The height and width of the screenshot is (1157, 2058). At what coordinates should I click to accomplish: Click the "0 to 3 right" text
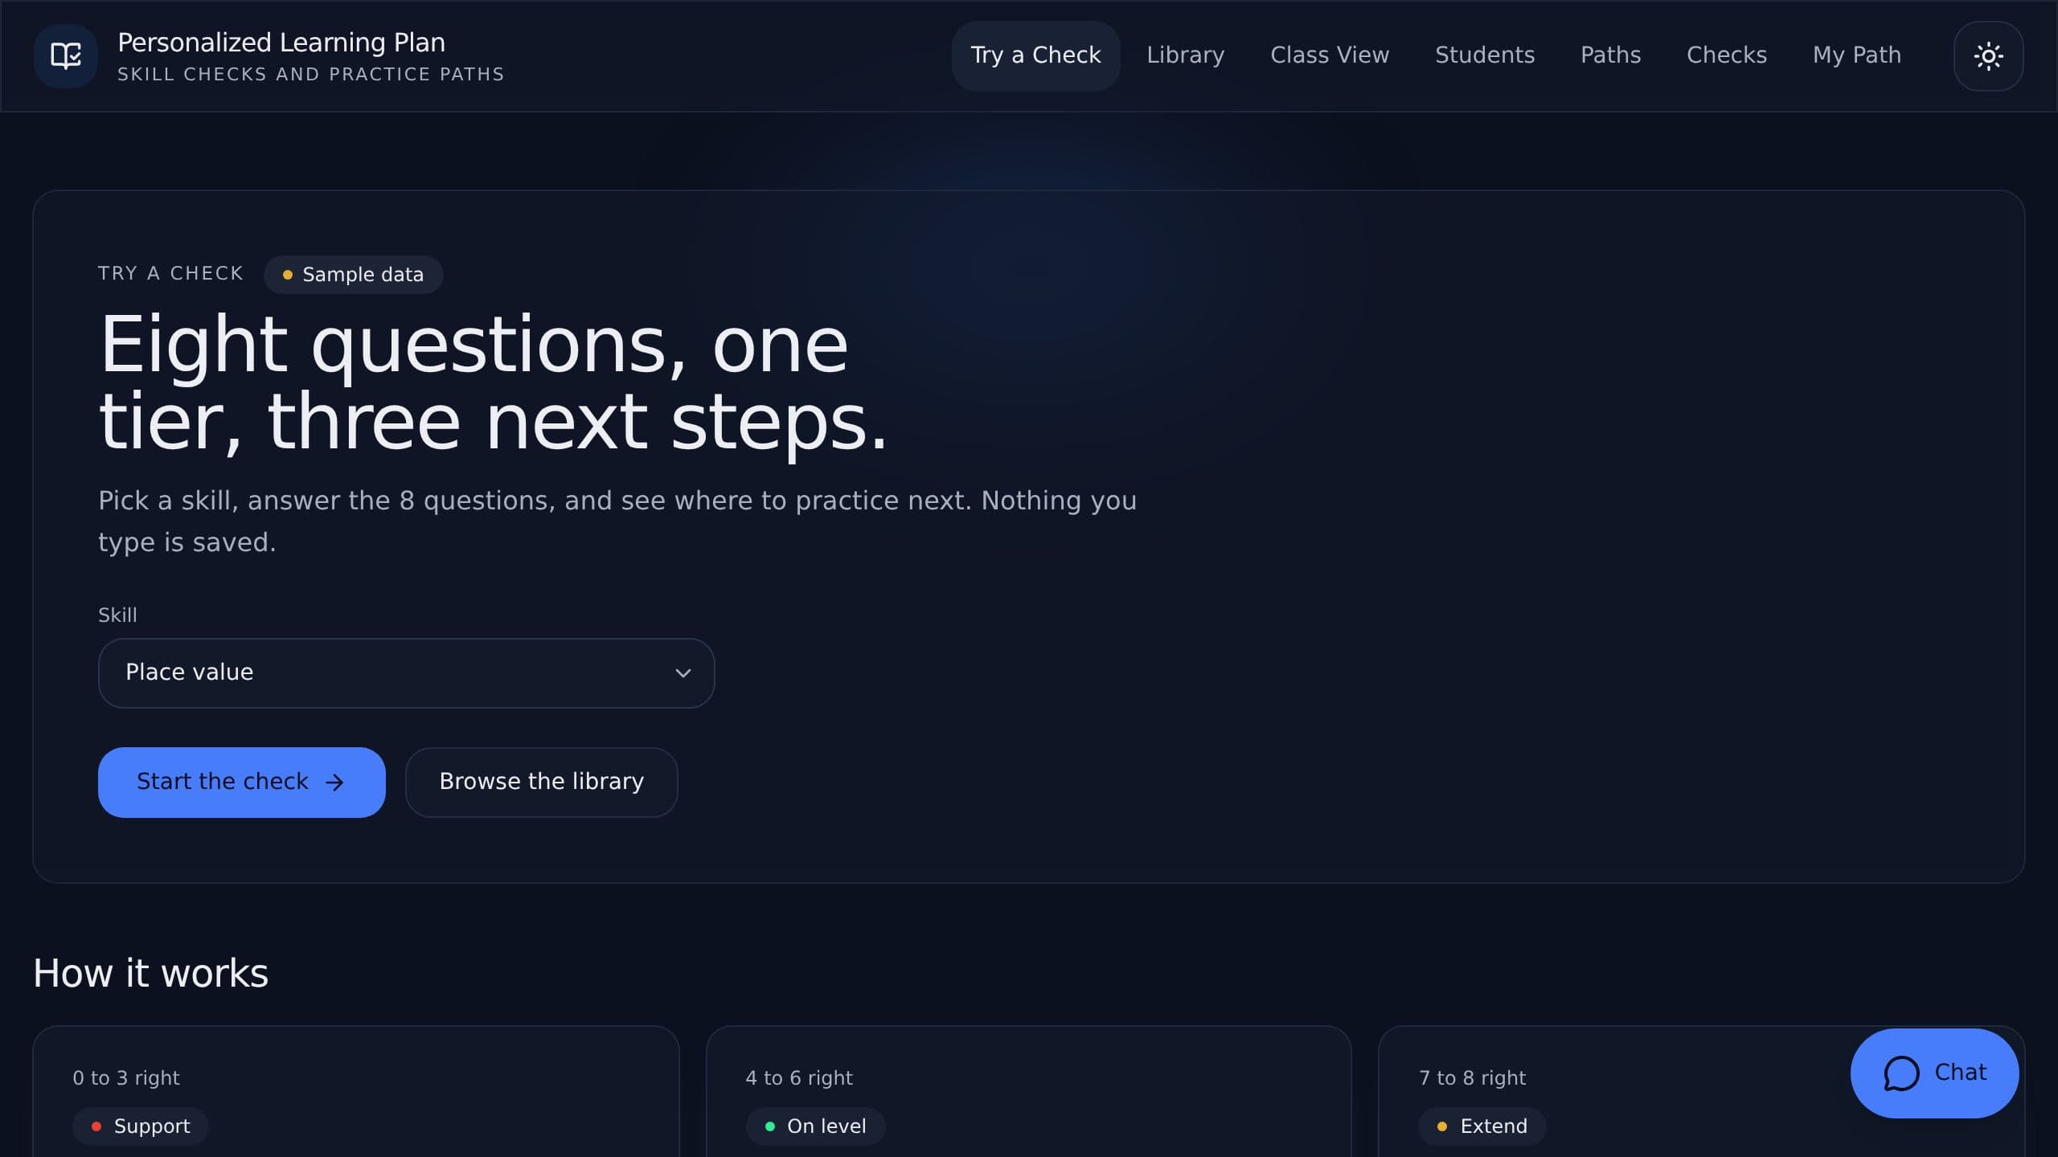click(x=126, y=1077)
